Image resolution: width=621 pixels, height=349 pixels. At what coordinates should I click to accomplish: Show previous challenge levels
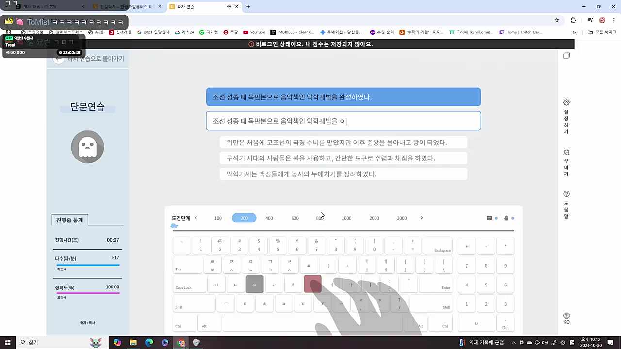tap(196, 218)
